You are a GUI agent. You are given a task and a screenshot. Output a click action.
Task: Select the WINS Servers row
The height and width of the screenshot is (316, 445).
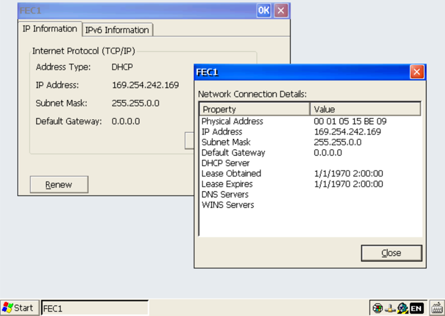pyautogui.click(x=310, y=205)
